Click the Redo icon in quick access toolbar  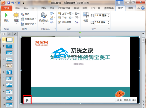pos(19,3)
